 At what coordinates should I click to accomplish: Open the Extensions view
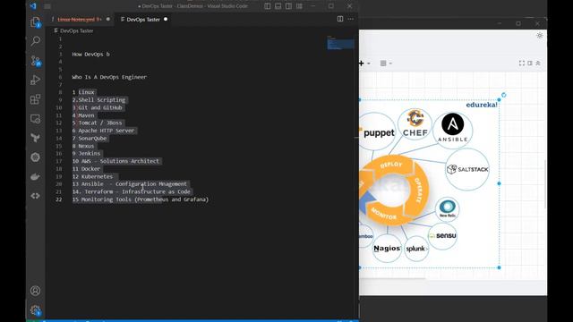pyautogui.click(x=36, y=99)
